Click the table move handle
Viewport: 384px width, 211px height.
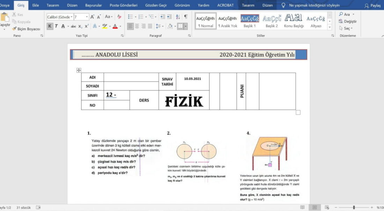click(79, 70)
